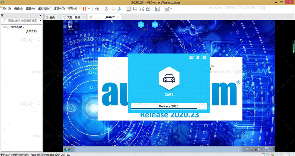295x156 pixels.
Task: Close the _2020.23 VM tab
Action: [118, 17]
